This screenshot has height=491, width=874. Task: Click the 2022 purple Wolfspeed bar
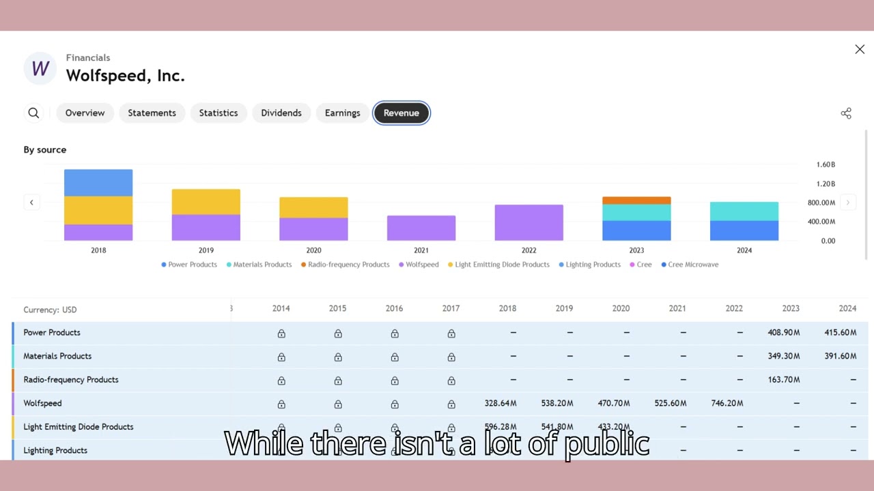click(x=529, y=222)
